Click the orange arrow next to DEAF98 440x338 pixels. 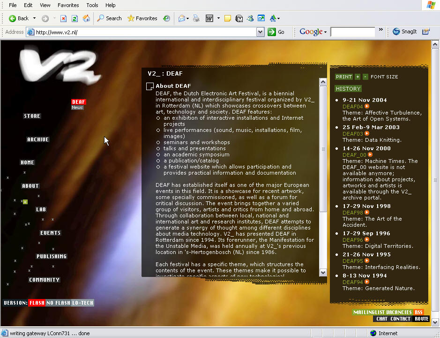(367, 213)
